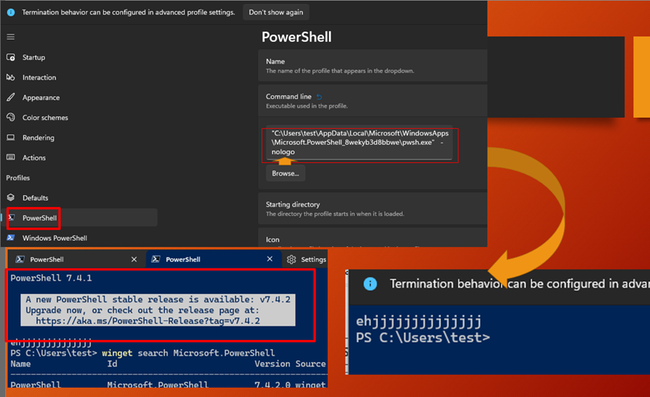This screenshot has width=650, height=397.
Task: Switch to the second PowerShell tab
Action: click(x=213, y=259)
